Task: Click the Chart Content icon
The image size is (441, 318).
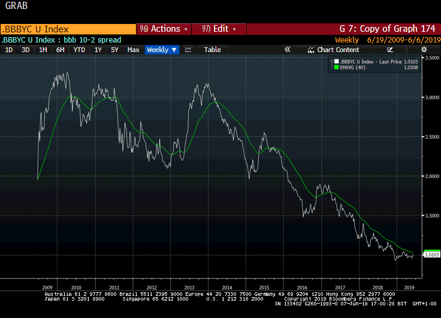Action: [310, 50]
